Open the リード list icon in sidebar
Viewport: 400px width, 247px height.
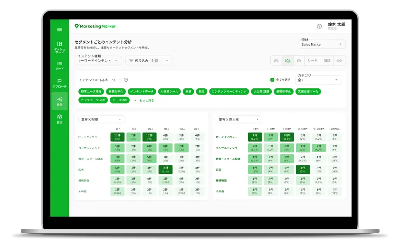59,65
